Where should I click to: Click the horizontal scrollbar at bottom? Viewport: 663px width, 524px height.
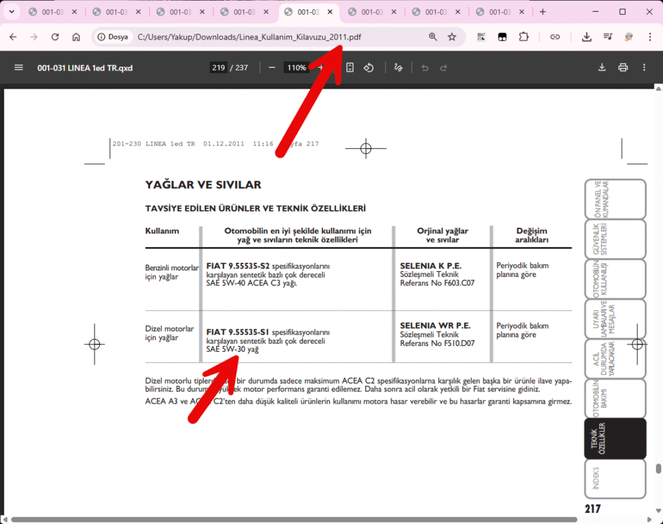coord(291,519)
